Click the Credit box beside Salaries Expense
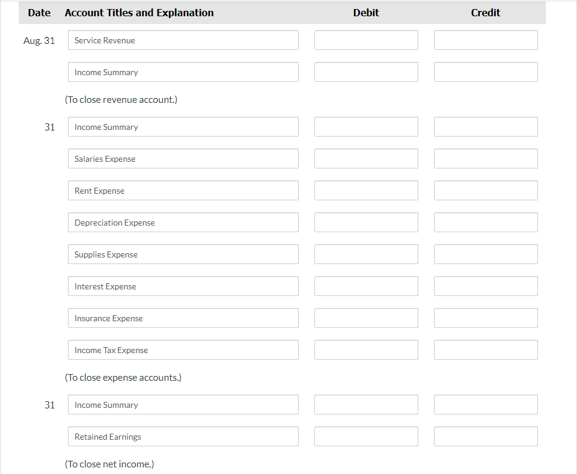Screen dimensions: 577x474 pos(485,158)
